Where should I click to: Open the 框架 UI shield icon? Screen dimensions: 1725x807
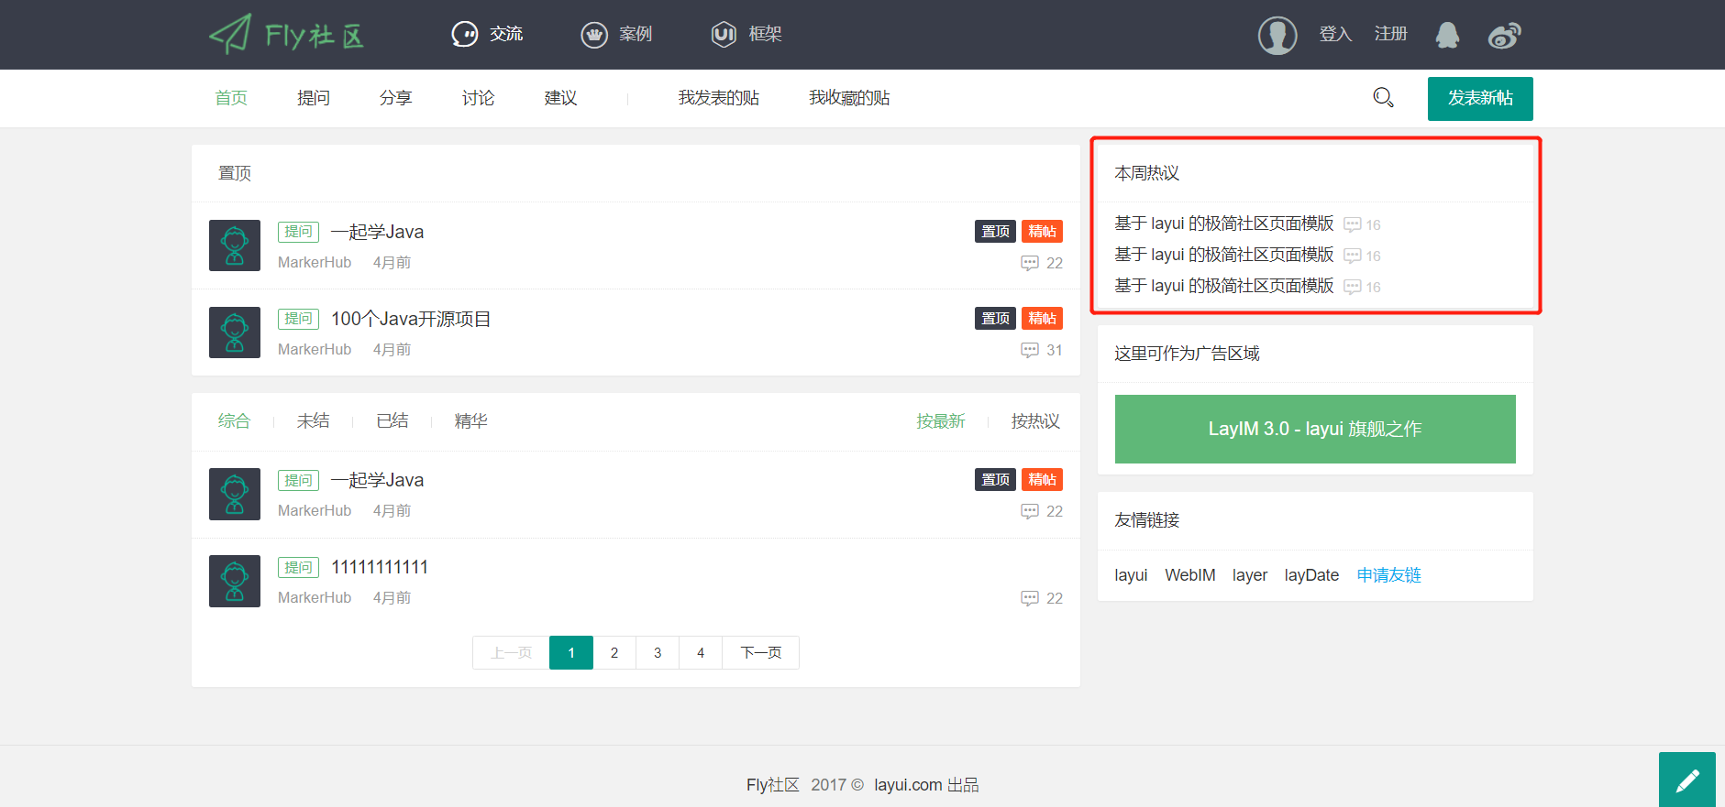[724, 35]
